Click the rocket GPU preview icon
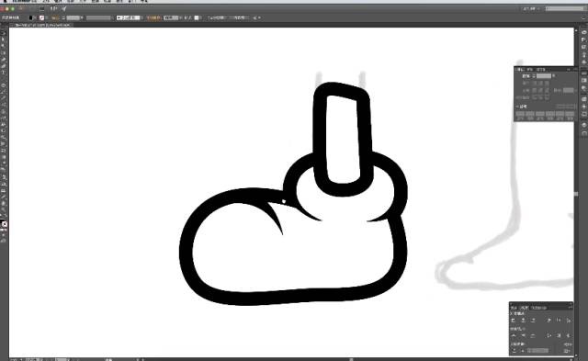This screenshot has width=588, height=361. click(63, 8)
